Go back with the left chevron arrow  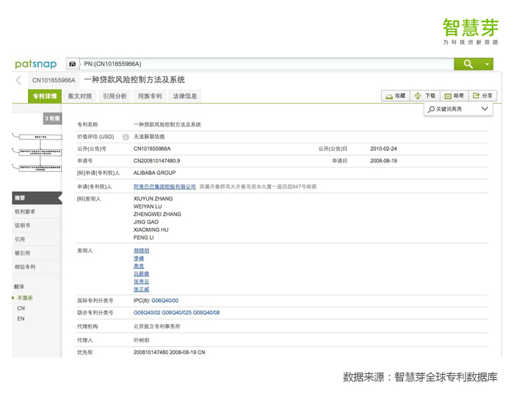pyautogui.click(x=18, y=80)
